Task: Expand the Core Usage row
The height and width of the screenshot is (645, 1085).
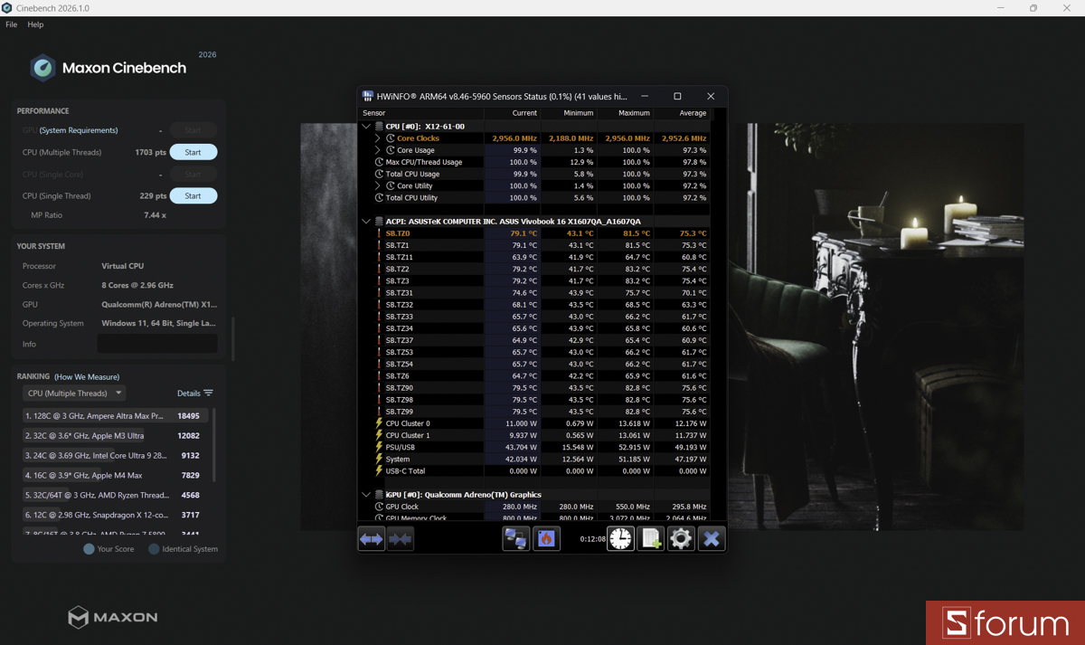Action: coord(378,150)
